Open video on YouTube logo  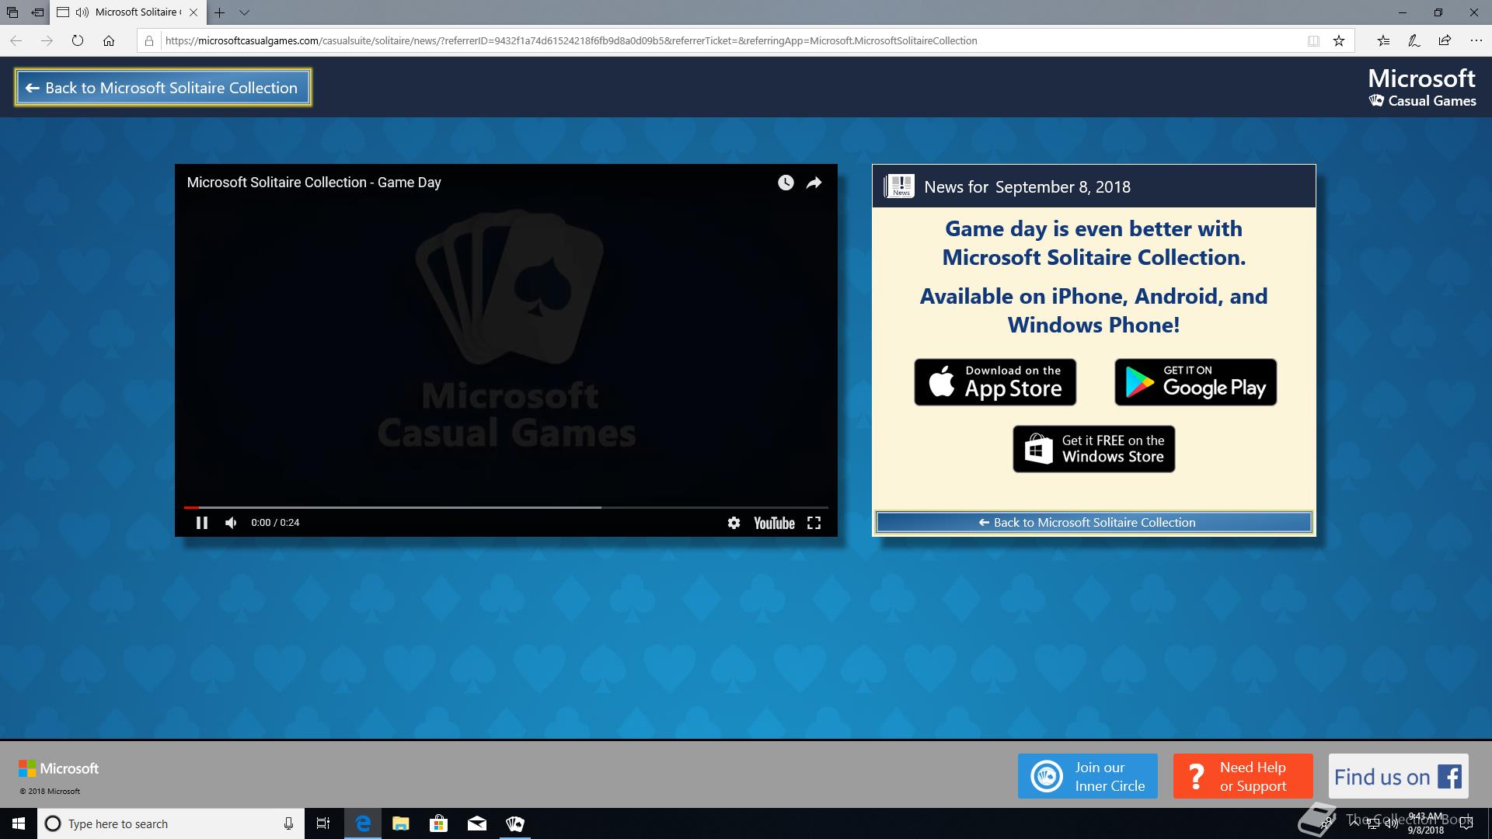tap(774, 523)
